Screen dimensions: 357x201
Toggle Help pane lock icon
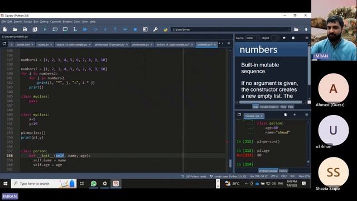click(293, 38)
